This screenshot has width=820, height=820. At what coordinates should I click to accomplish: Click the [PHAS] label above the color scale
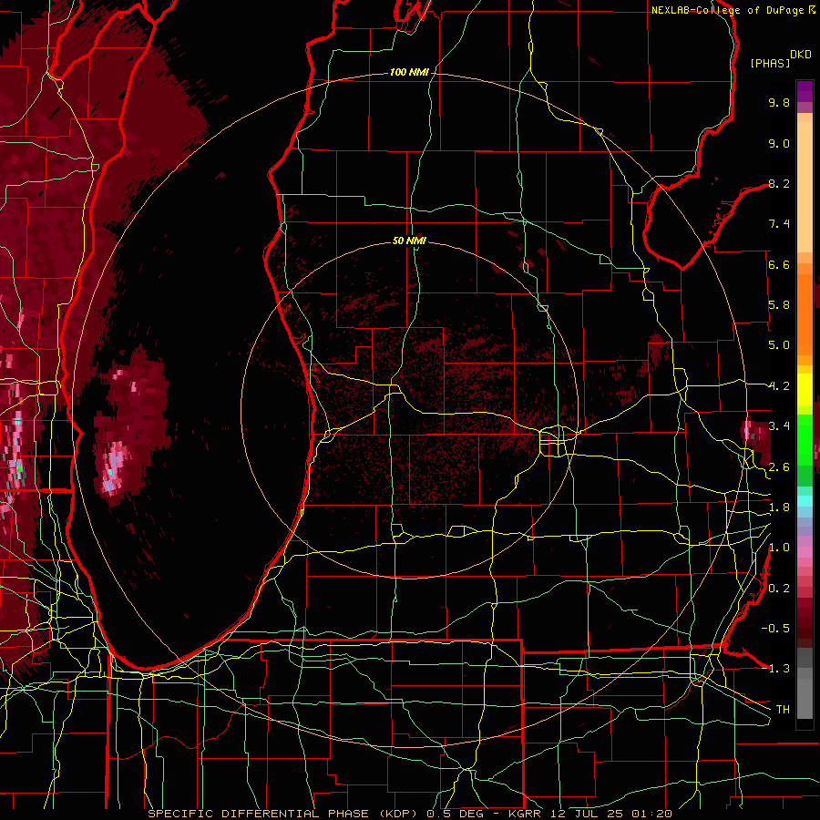tap(770, 64)
